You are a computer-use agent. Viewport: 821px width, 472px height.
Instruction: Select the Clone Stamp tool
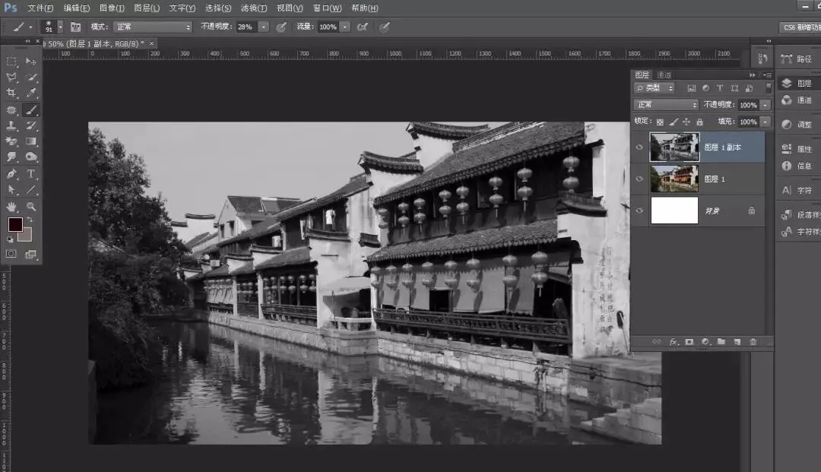[x=11, y=126]
